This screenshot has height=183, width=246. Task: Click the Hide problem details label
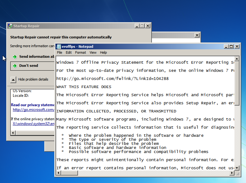(x=33, y=80)
